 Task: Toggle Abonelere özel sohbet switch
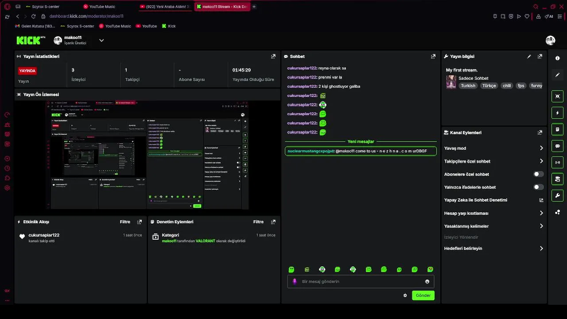[538, 174]
